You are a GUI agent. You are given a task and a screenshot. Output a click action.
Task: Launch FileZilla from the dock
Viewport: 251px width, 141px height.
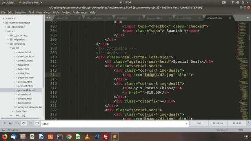click(x=105, y=137)
